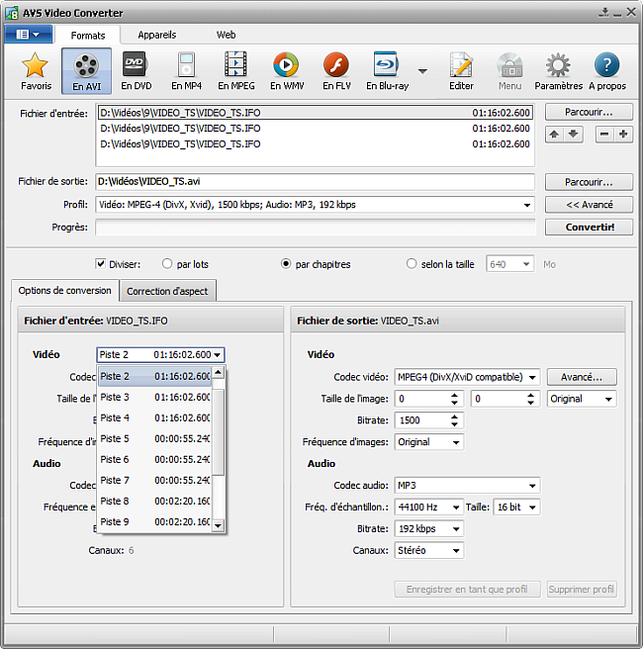This screenshot has width=643, height=649.
Task: Switch to the Web tab
Action: coord(226,35)
